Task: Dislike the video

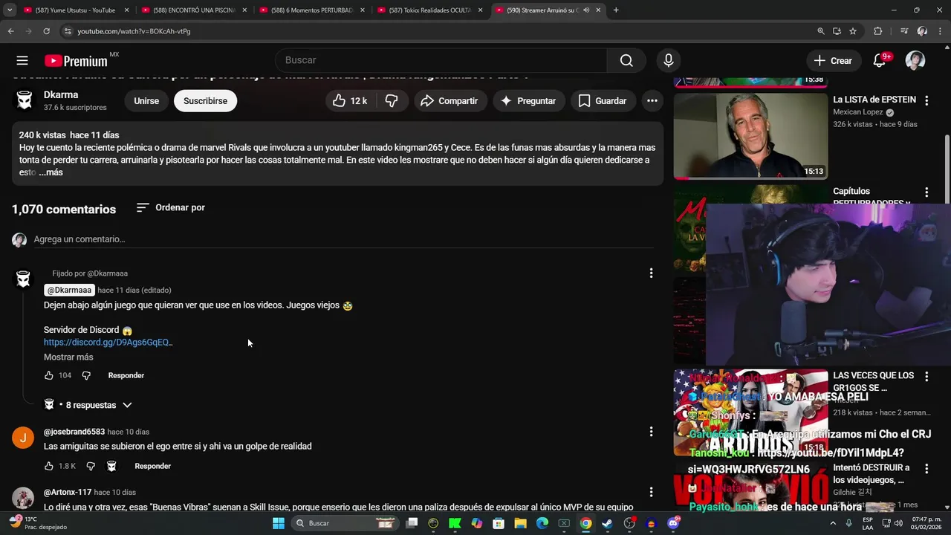Action: [x=392, y=101]
